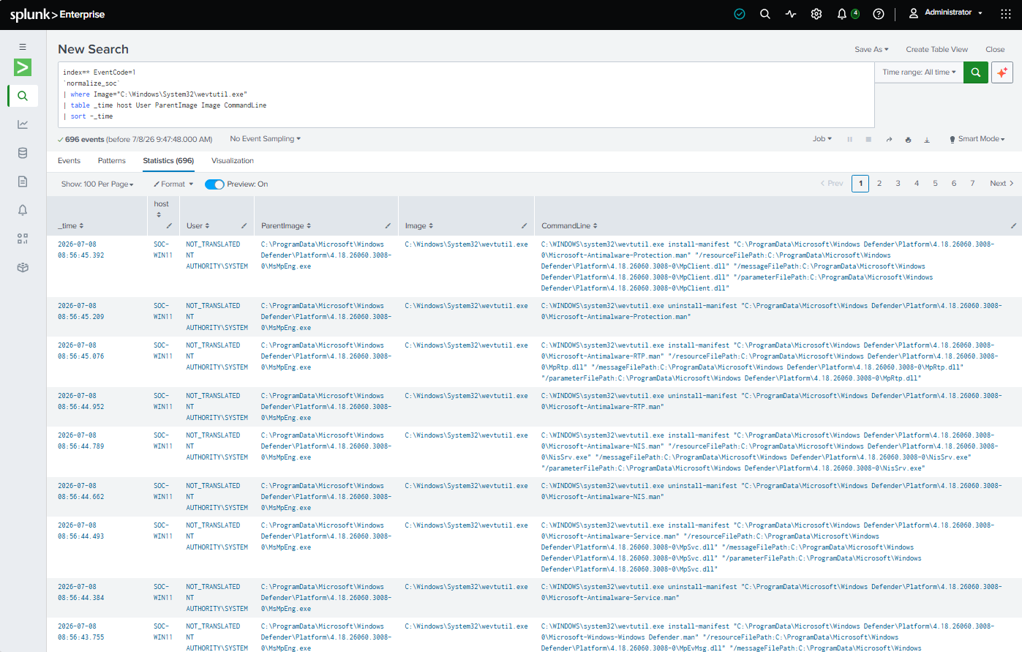
Task: Switch to the Events tab
Action: point(69,161)
